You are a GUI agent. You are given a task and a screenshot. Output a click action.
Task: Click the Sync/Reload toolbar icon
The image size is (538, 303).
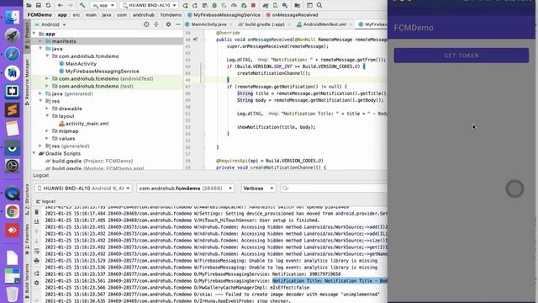coord(48,6)
